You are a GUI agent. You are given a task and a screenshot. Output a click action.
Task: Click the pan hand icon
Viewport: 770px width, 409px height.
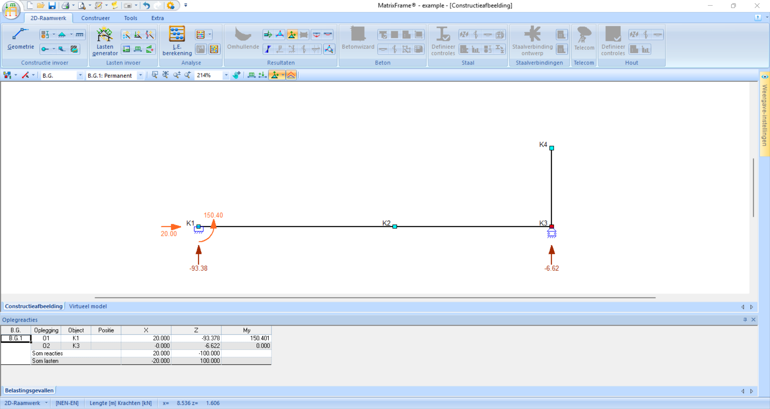coord(237,75)
